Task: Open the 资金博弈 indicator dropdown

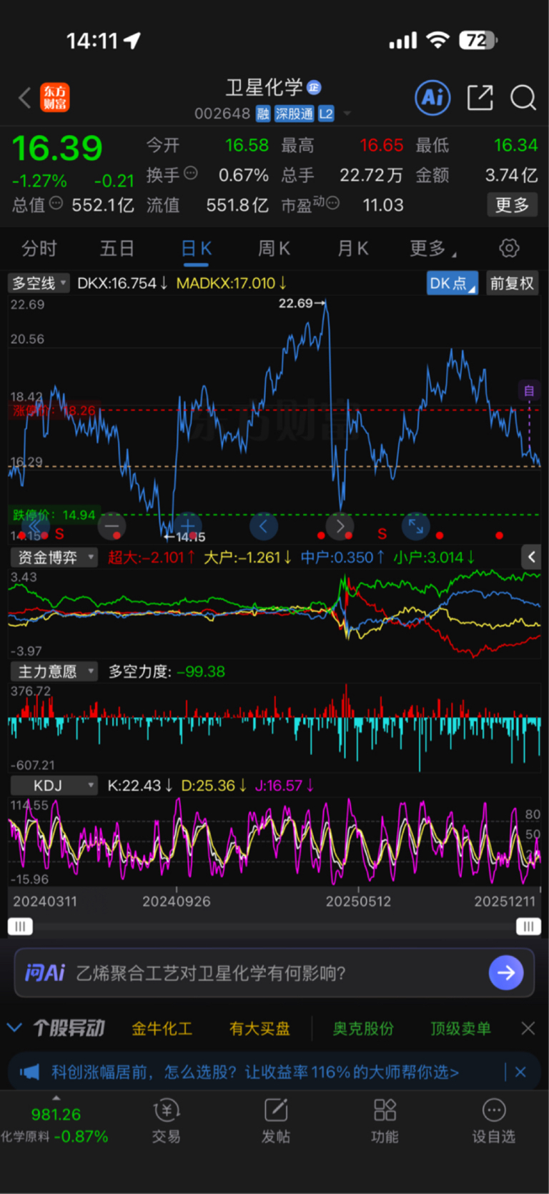Action: [54, 558]
